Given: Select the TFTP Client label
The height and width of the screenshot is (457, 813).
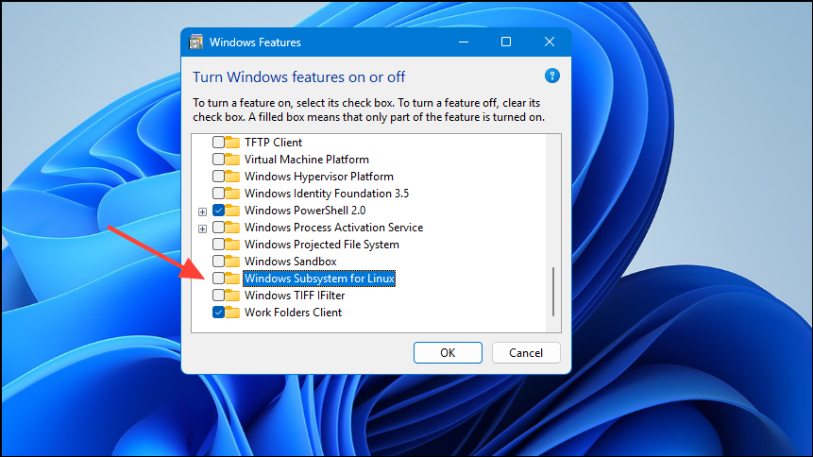Looking at the screenshot, I should (273, 143).
